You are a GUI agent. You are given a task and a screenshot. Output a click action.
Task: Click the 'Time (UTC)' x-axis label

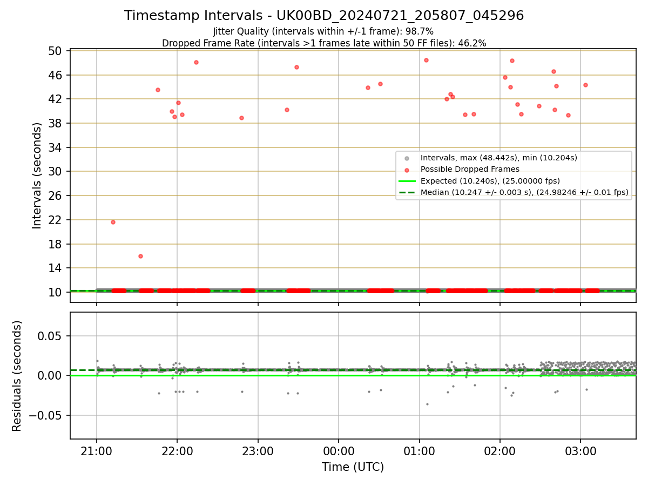pyautogui.click(x=353, y=467)
